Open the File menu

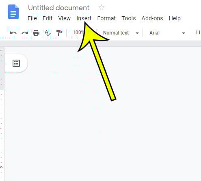click(x=32, y=18)
